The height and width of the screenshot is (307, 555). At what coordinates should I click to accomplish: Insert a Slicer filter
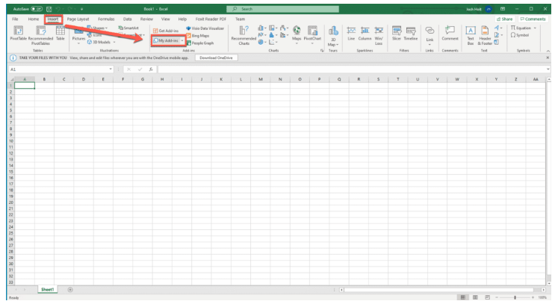397,34
